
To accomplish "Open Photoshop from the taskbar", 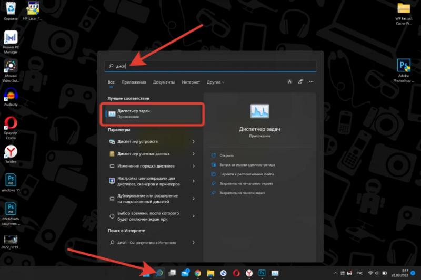I will pyautogui.click(x=262, y=273).
